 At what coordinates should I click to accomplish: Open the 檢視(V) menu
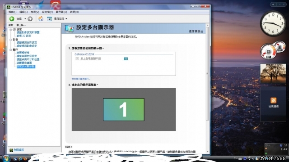coord(35,12)
